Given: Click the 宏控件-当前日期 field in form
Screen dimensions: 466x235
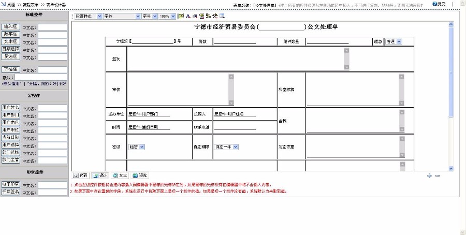Looking at the screenshot, I should pyautogui.click(x=149, y=127).
